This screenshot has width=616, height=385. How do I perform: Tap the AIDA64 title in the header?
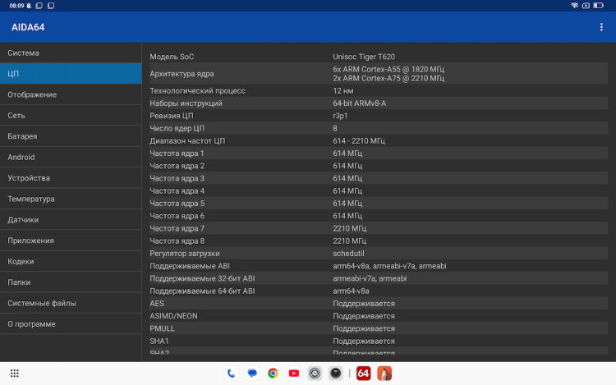click(28, 27)
